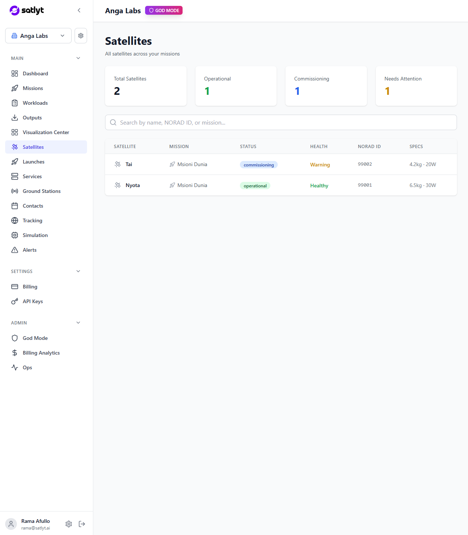Click the operational status badge
468x535 pixels.
[x=255, y=186]
